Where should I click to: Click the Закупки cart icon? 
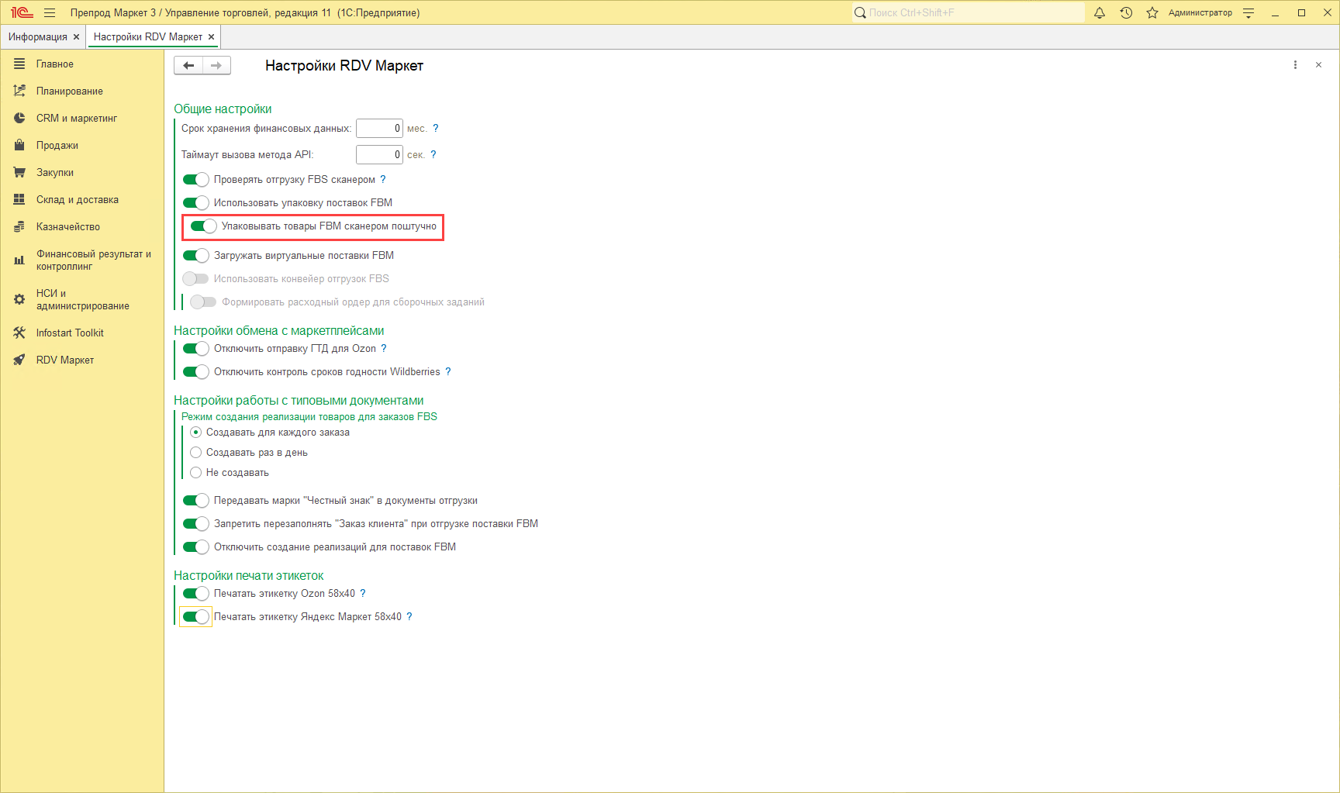click(x=19, y=172)
